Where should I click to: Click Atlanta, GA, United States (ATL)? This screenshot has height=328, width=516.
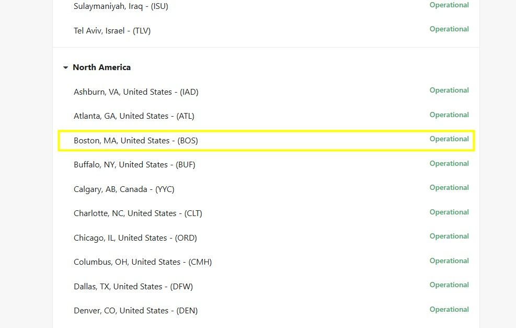pyautogui.click(x=134, y=116)
